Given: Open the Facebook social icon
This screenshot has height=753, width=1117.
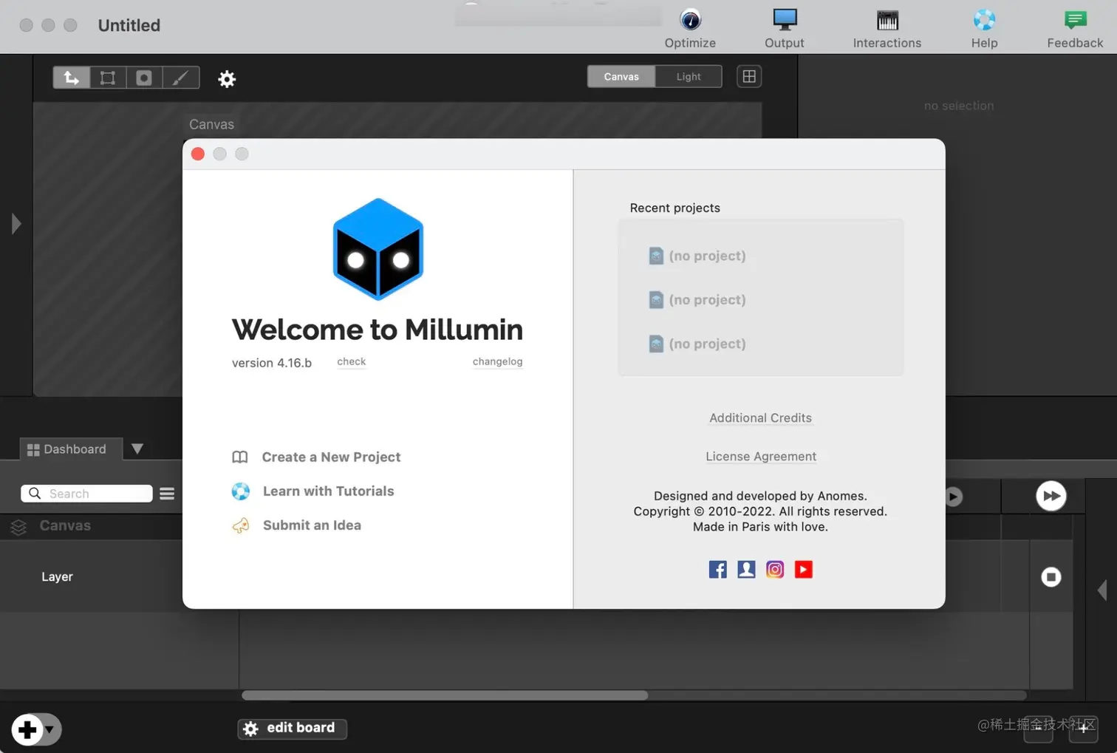Looking at the screenshot, I should 717,569.
